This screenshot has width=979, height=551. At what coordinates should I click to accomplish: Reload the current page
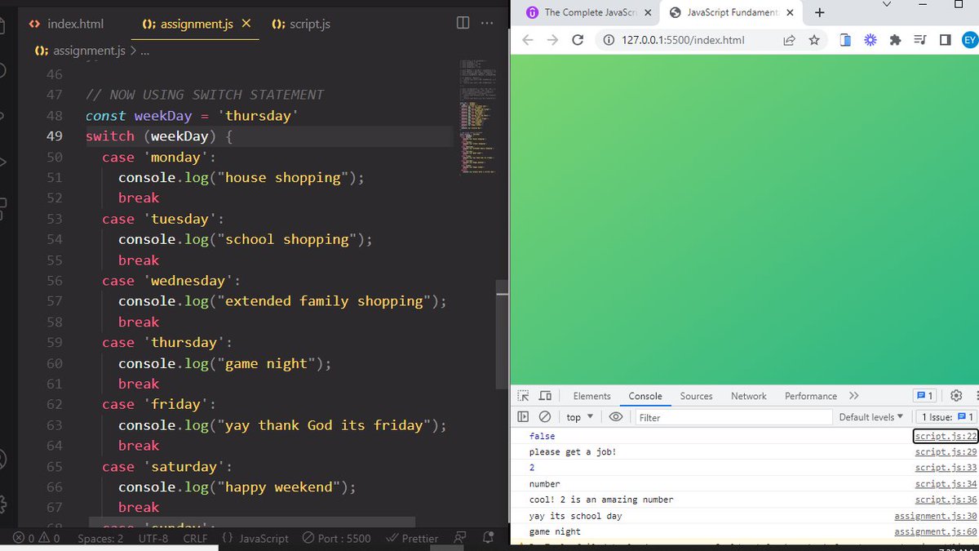click(578, 39)
